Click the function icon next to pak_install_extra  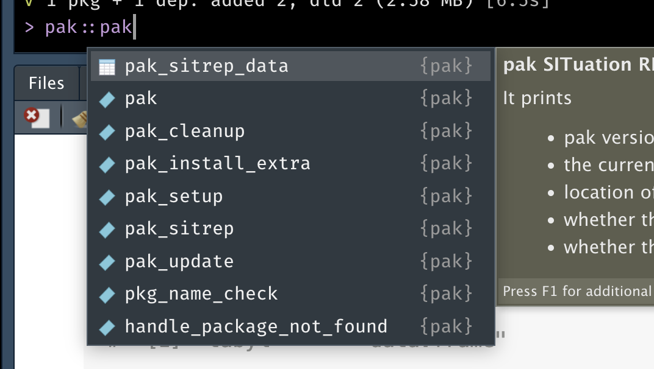tap(107, 163)
